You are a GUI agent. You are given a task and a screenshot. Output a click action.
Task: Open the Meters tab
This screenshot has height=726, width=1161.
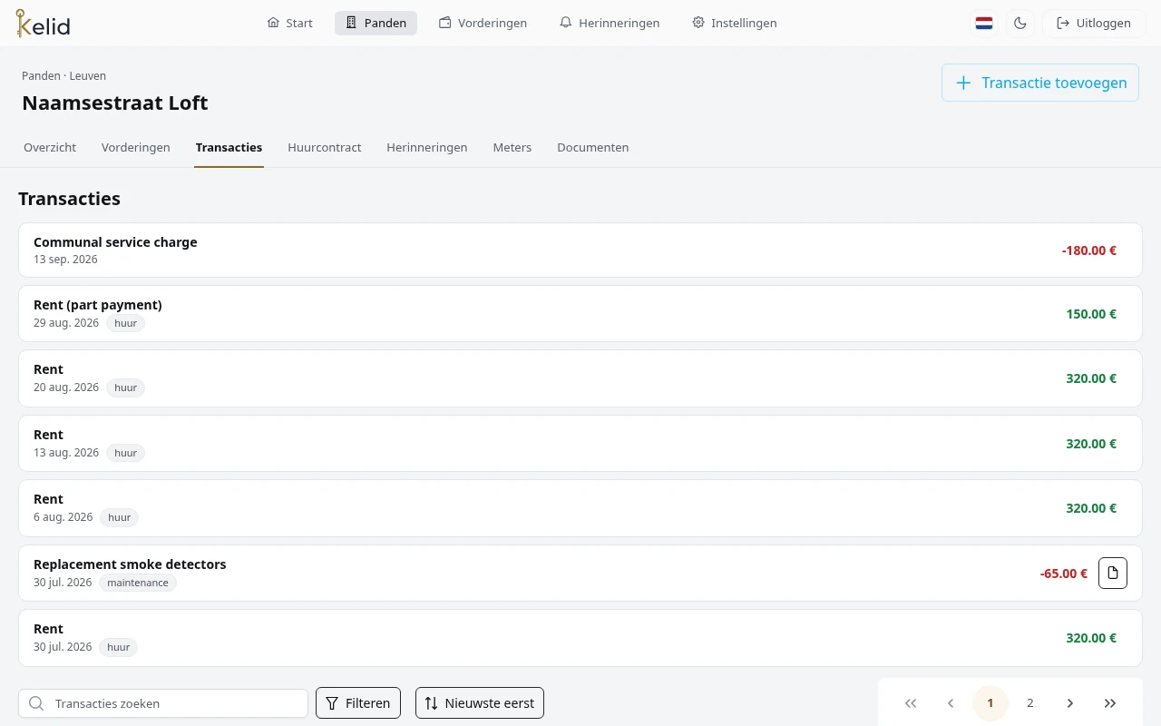click(512, 147)
